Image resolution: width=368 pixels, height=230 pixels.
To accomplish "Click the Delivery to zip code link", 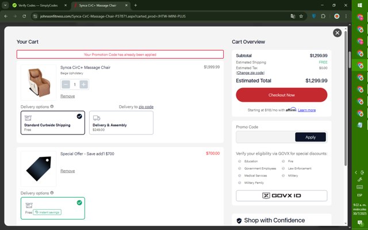I will point(146,107).
